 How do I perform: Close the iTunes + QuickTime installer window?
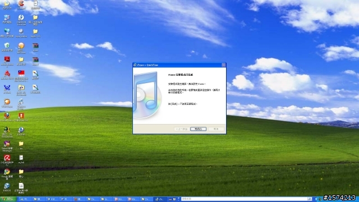click(223, 65)
